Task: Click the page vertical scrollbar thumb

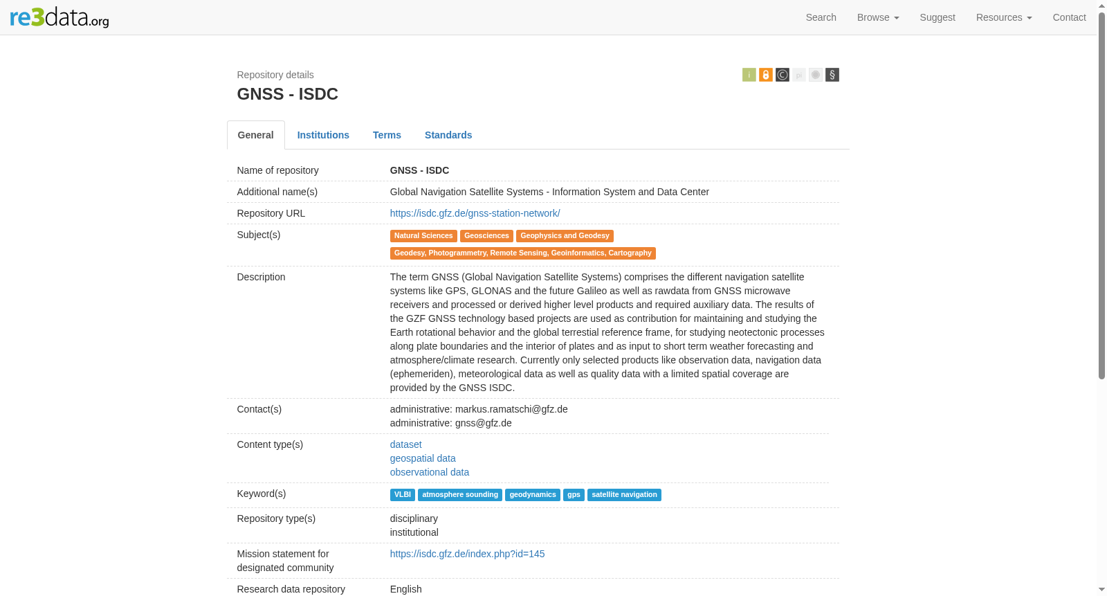Action: click(1101, 195)
